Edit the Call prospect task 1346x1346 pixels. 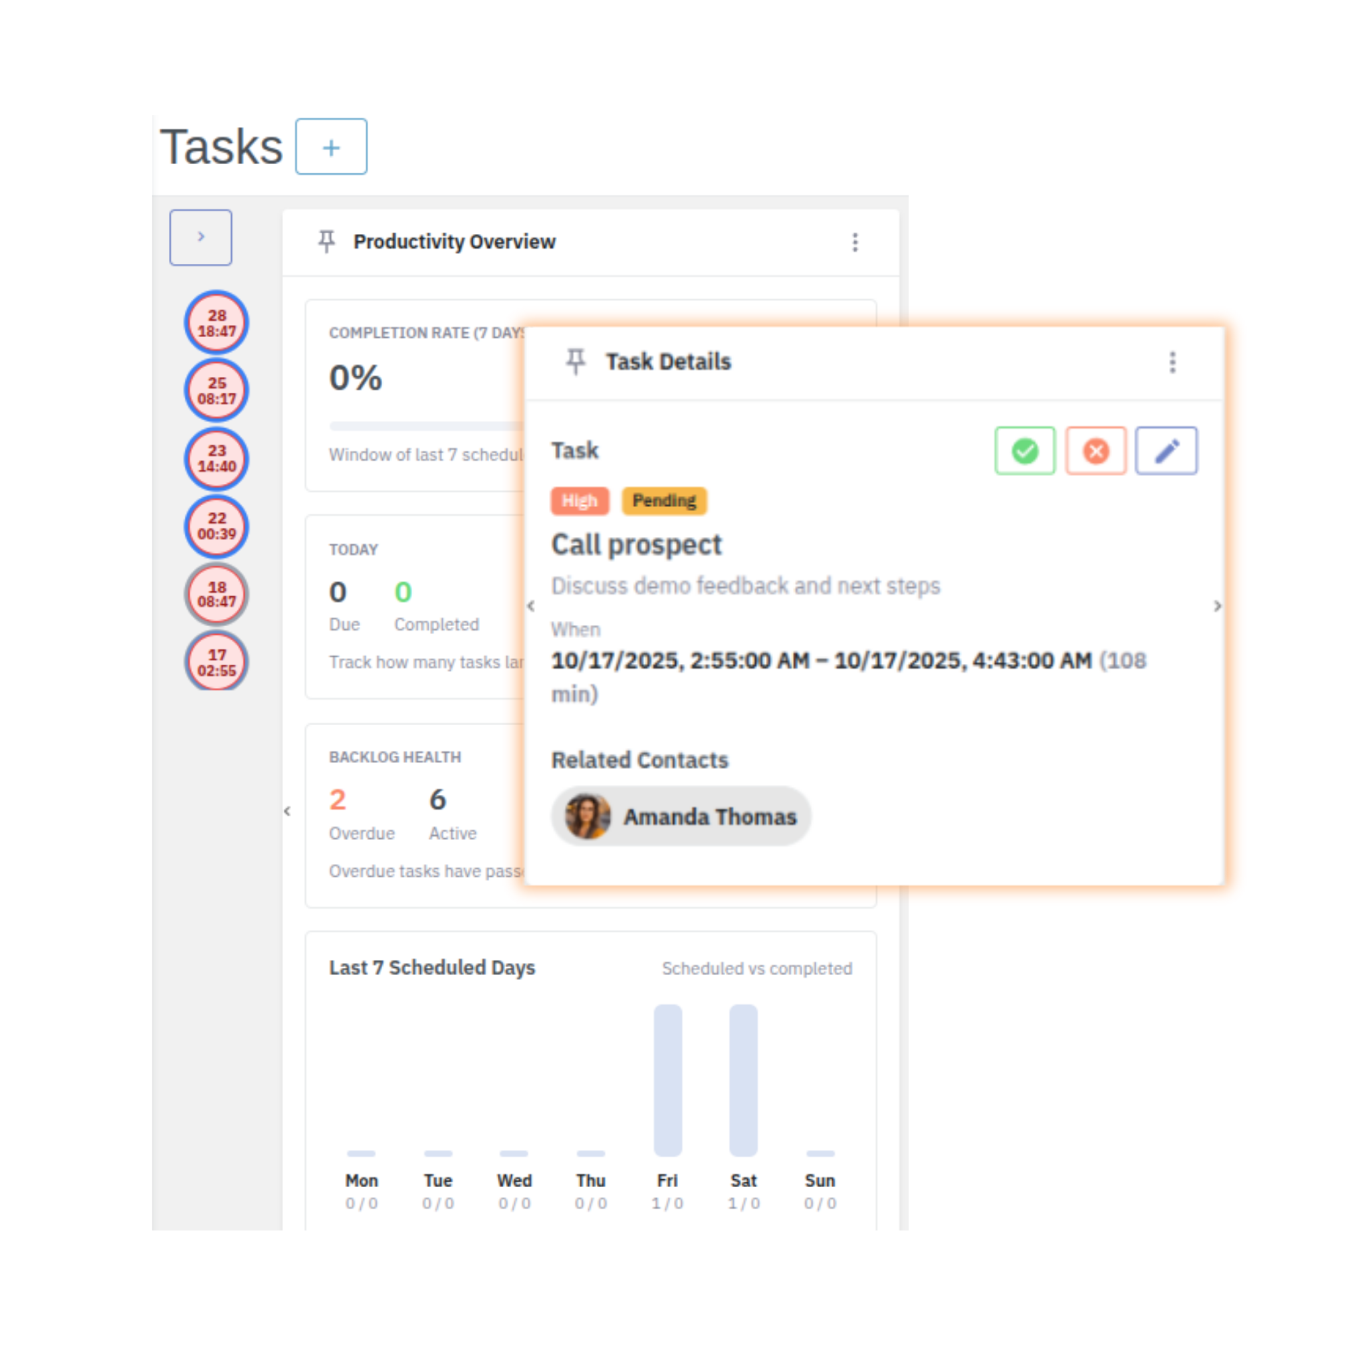tap(1166, 451)
